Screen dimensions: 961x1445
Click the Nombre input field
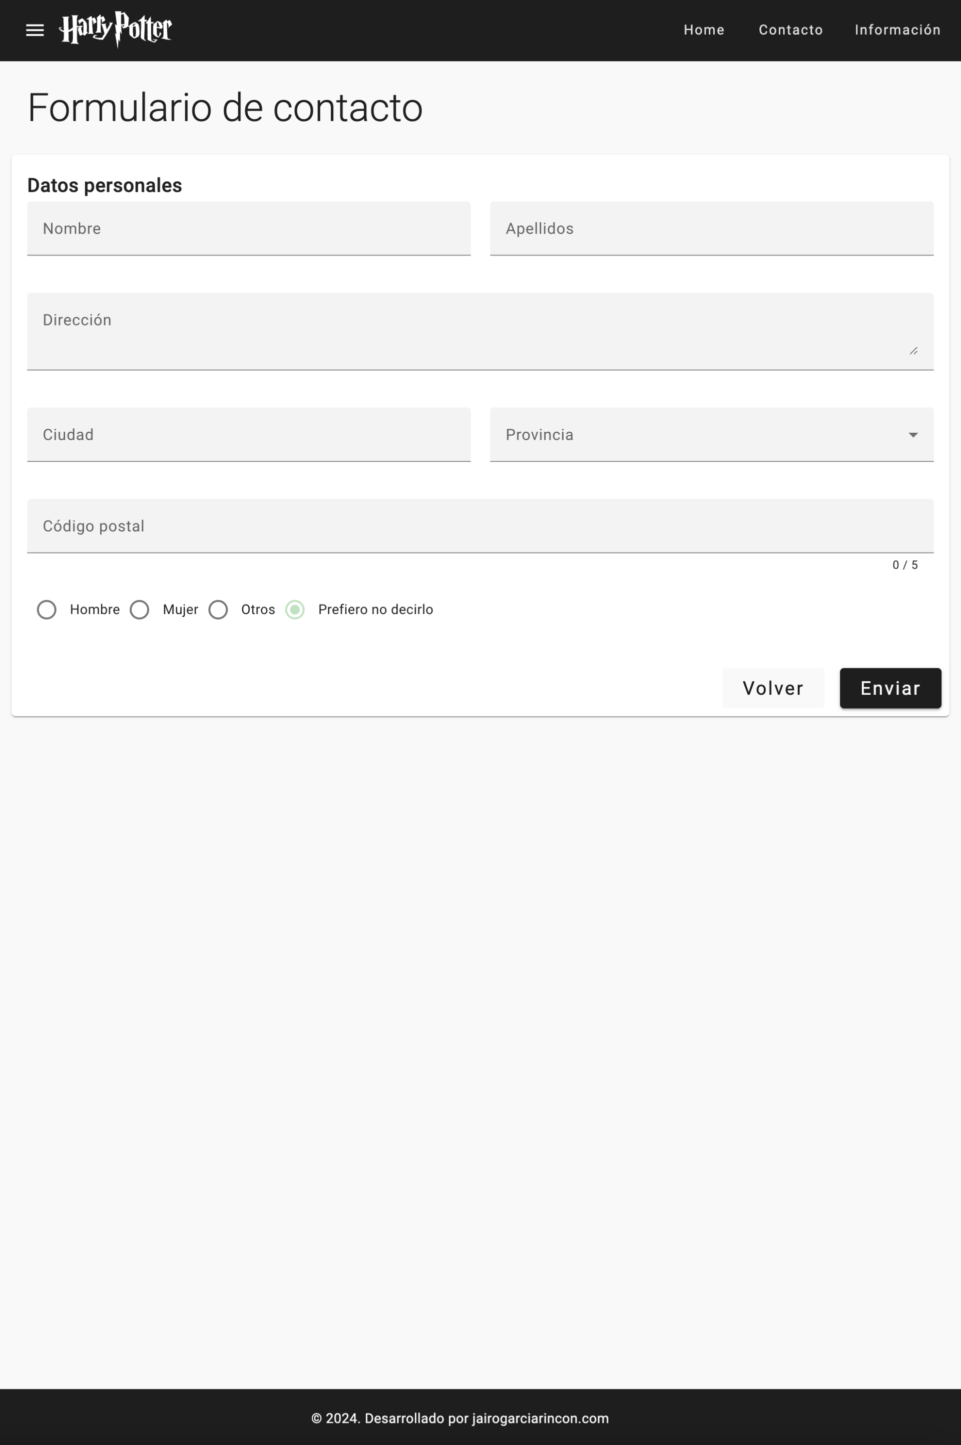click(x=248, y=229)
